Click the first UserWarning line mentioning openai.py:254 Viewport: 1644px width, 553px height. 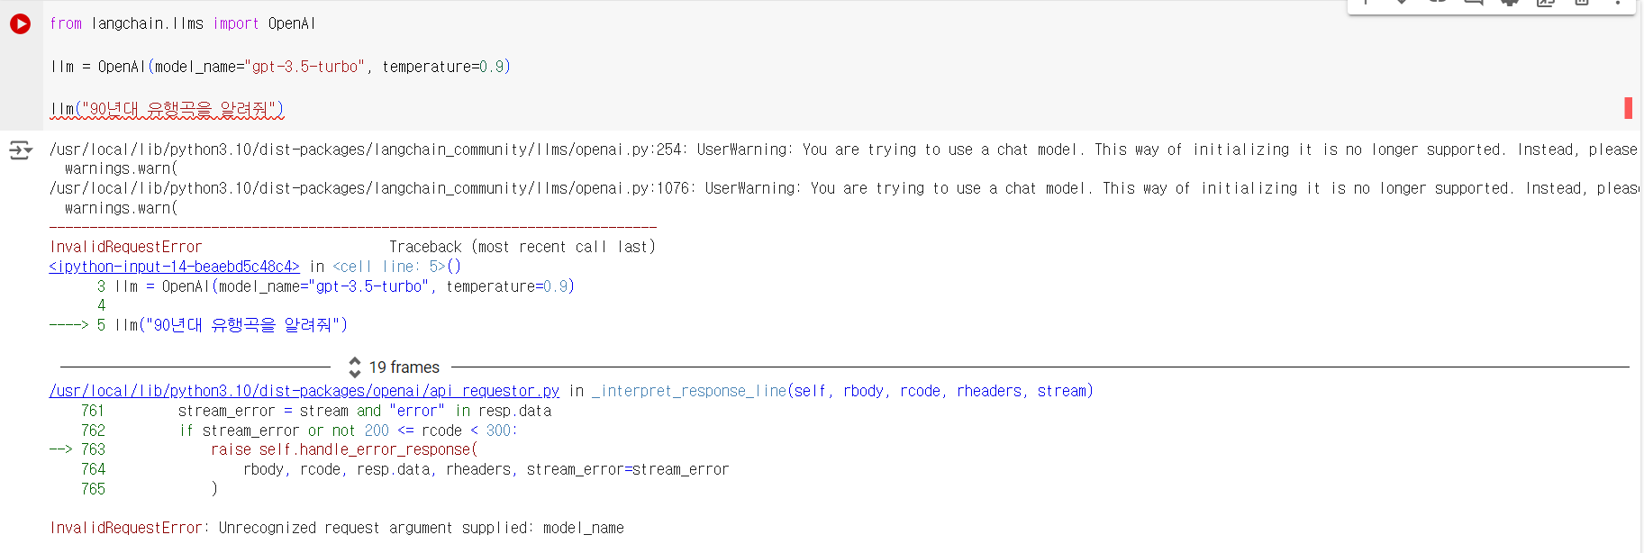843,150
